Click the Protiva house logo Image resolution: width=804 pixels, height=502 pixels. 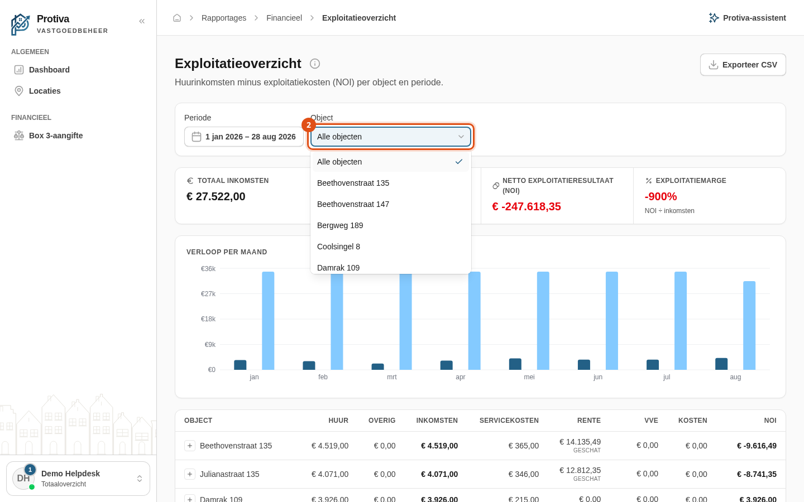[21, 25]
